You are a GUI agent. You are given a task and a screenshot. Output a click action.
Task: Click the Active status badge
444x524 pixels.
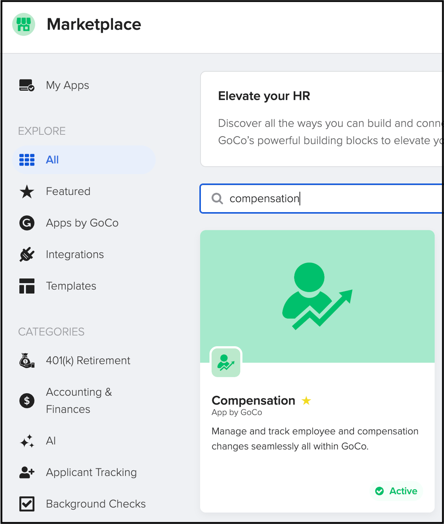tap(396, 491)
